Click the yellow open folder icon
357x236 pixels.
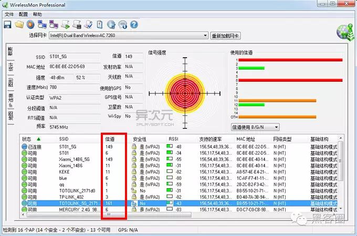[x=19, y=25]
